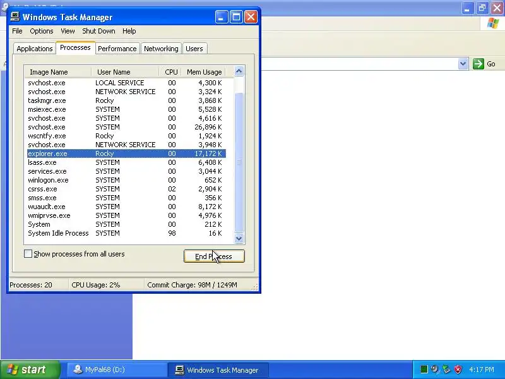
Task: Select the explorer.exe process row
Action: pos(126,153)
